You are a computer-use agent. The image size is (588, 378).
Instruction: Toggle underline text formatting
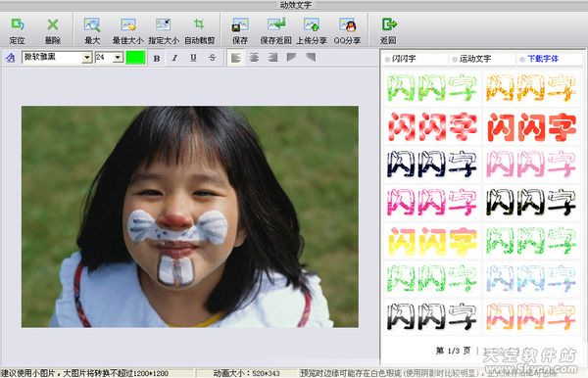pos(193,58)
